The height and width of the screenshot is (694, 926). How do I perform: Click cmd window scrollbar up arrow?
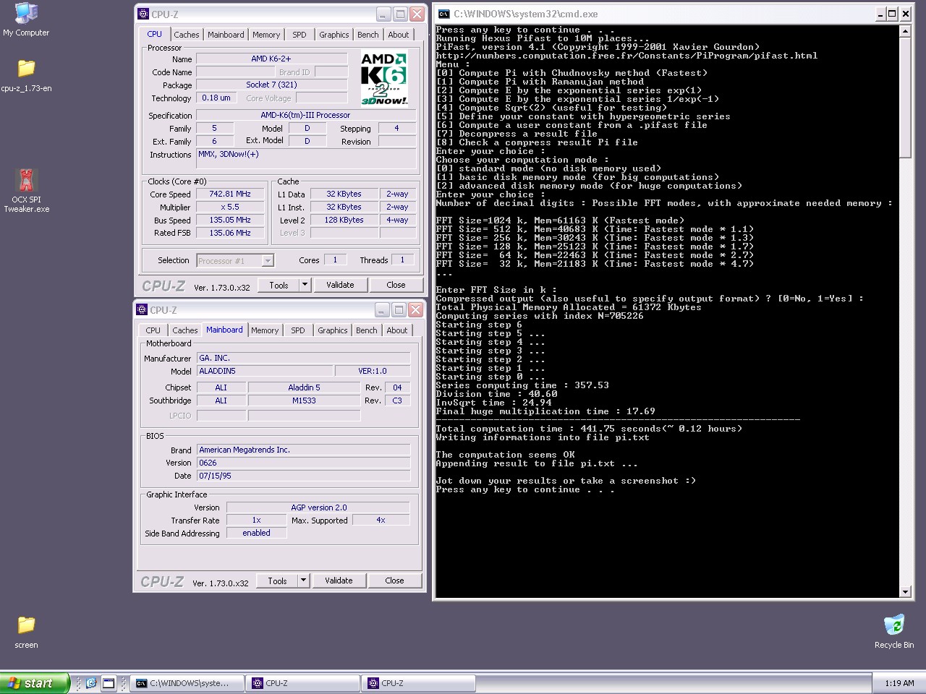[x=906, y=31]
